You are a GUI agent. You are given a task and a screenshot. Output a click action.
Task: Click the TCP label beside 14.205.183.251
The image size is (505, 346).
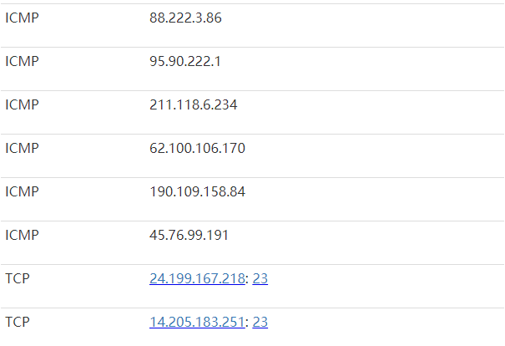tap(18, 322)
